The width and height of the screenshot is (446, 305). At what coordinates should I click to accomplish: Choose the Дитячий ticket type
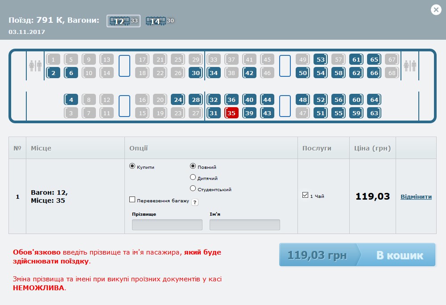(193, 177)
